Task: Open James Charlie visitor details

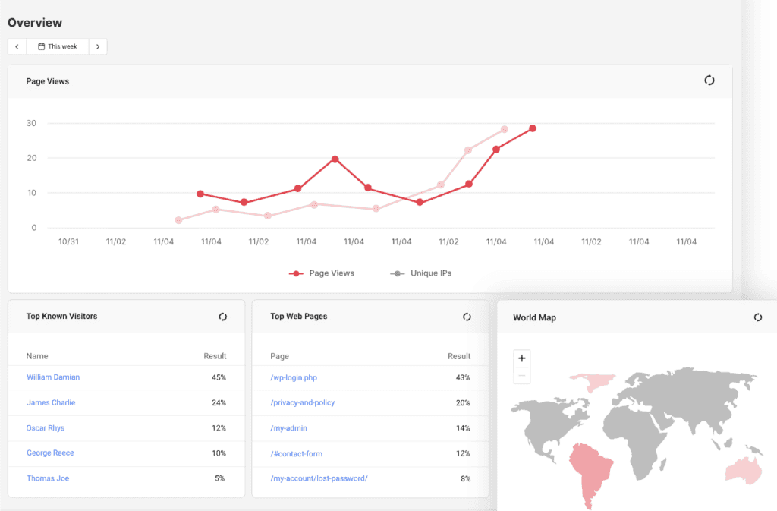Action: tap(51, 402)
